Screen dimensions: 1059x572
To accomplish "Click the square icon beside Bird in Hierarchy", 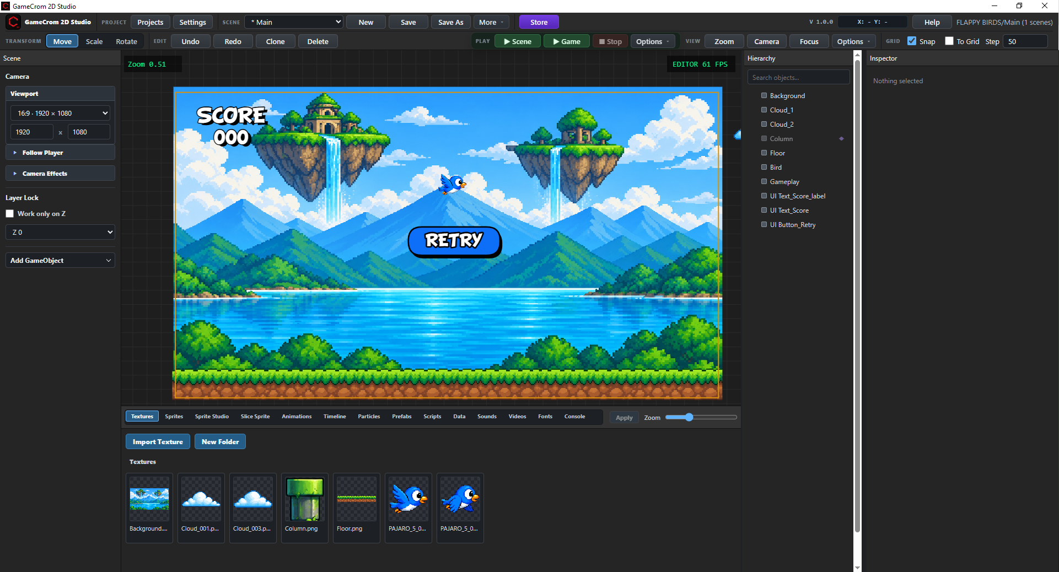I will point(764,167).
